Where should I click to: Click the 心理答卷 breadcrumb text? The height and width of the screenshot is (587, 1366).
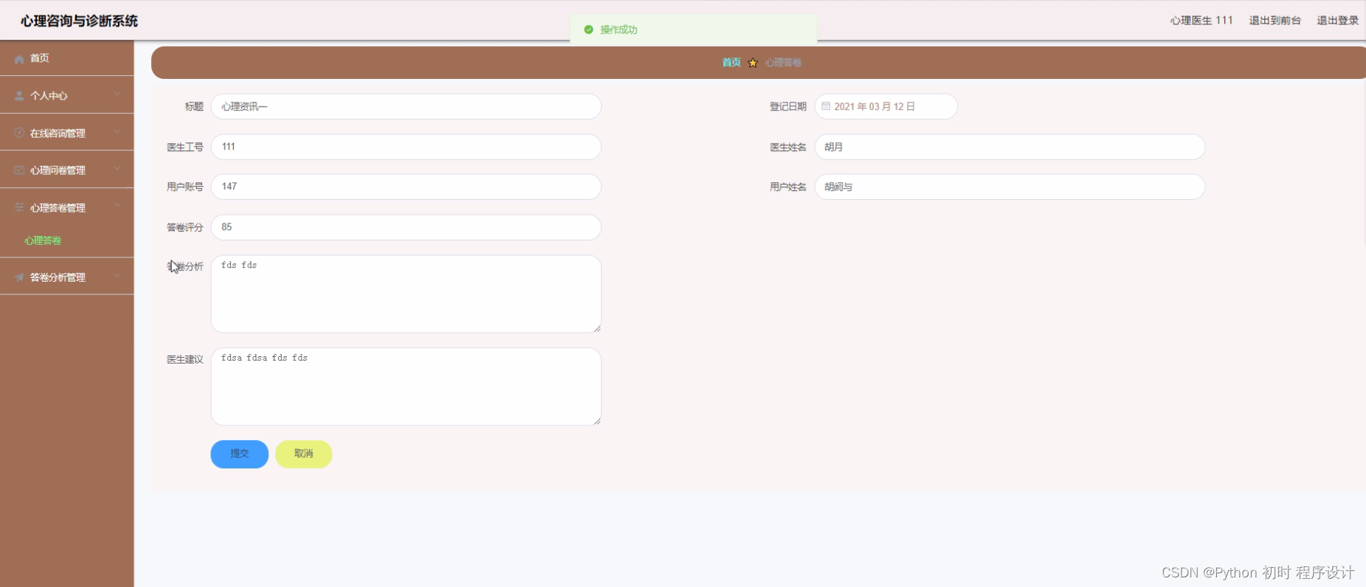pos(783,63)
